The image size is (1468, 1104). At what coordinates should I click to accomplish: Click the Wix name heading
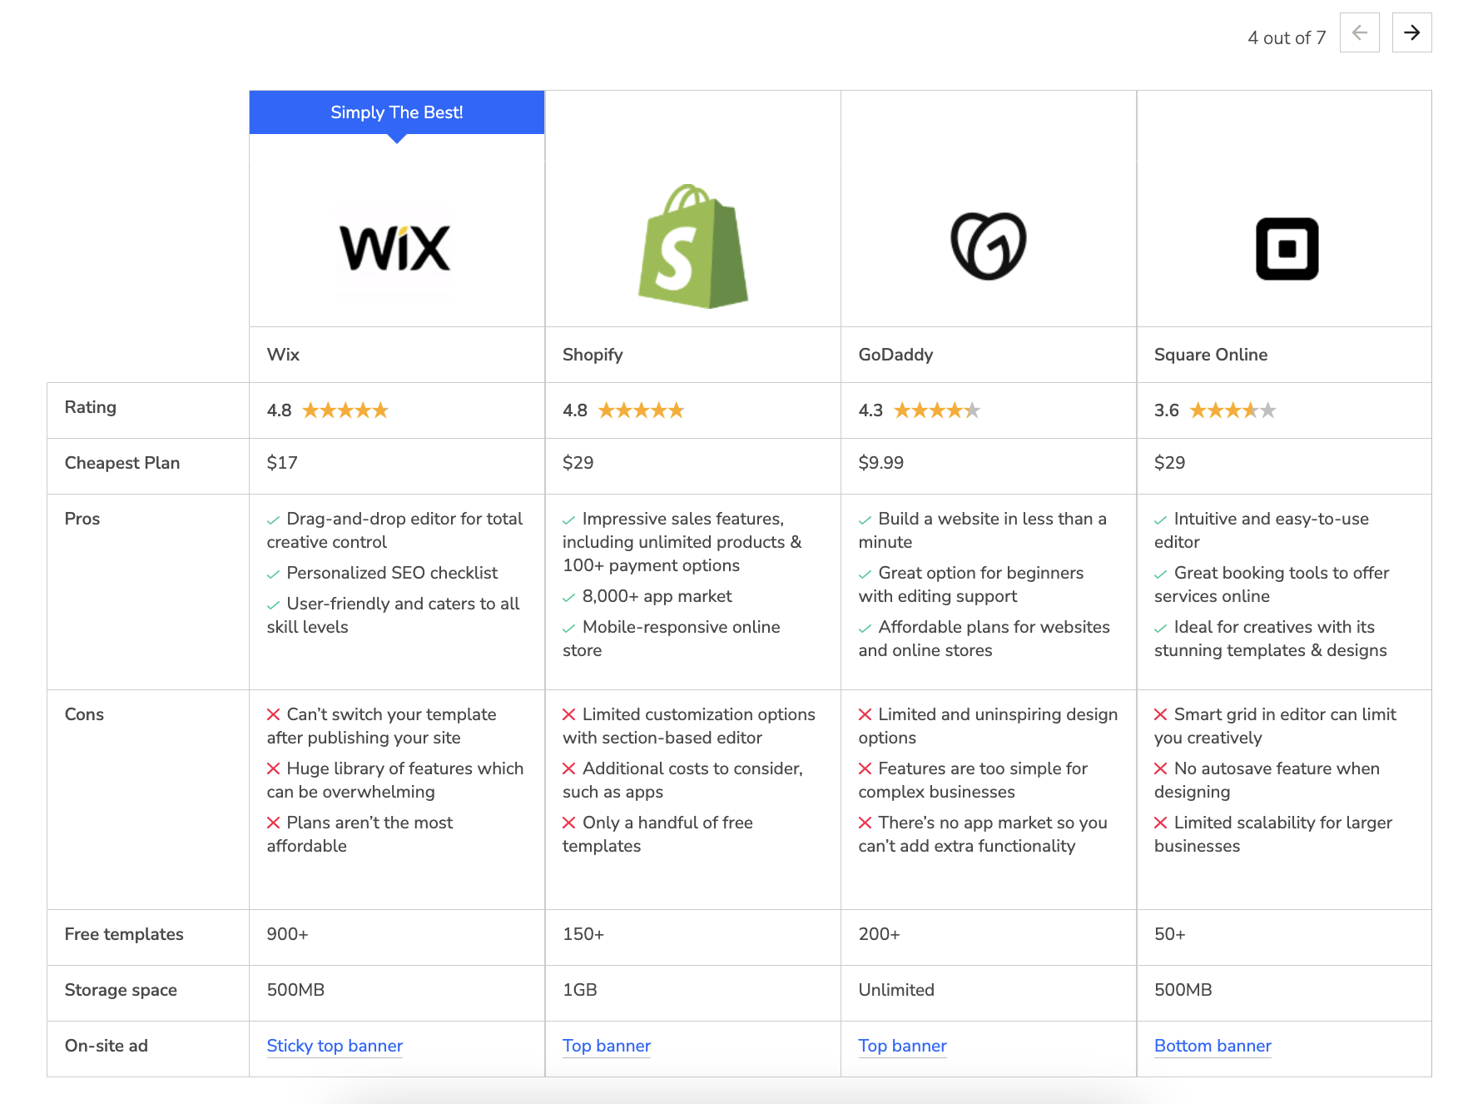click(x=283, y=355)
